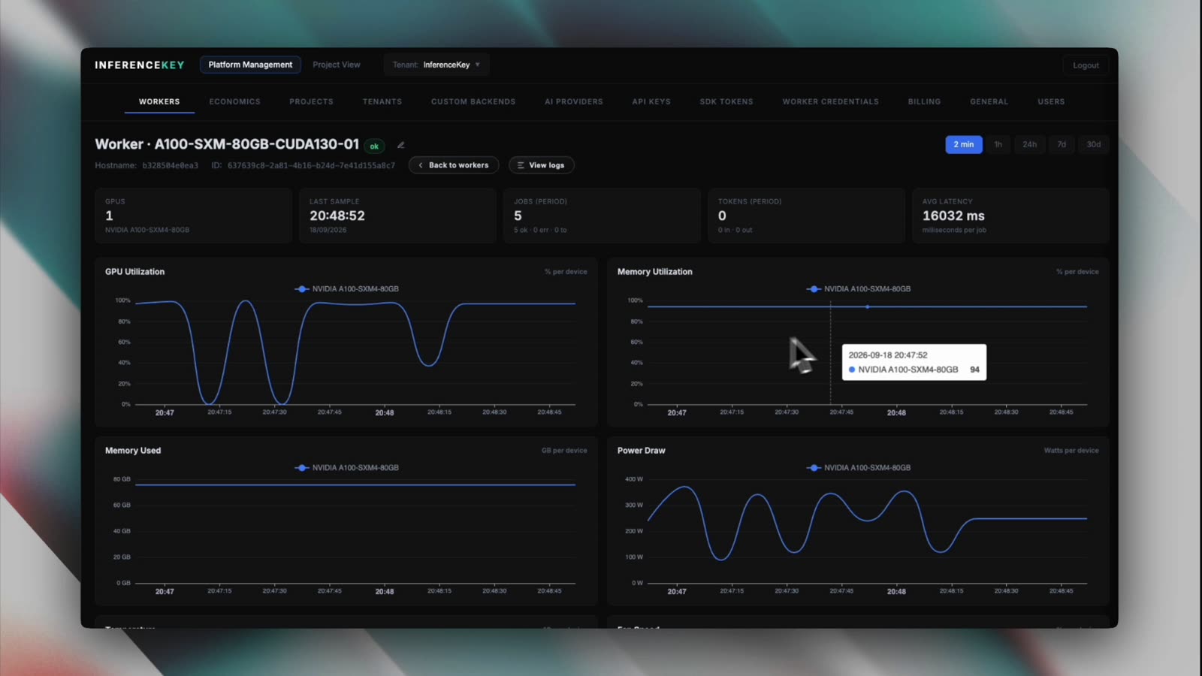Toggle Power Draw legend NVIDIA A100-SXM4-80GB
Viewport: 1202px width, 676px height.
[x=859, y=468]
